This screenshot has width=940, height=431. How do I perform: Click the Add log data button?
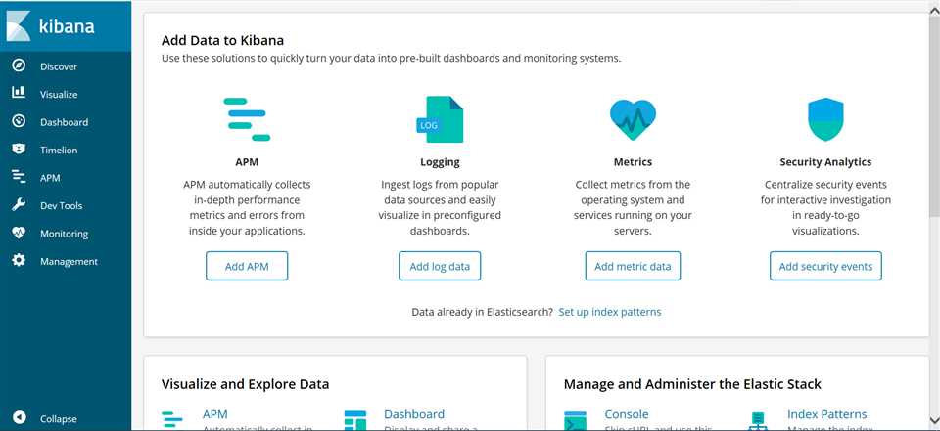click(440, 266)
